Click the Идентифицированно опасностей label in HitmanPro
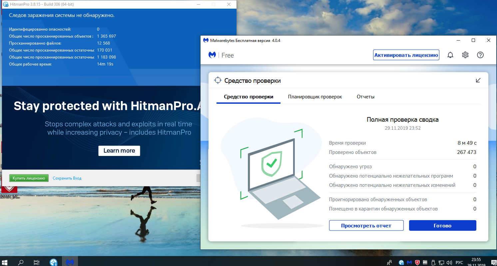Viewport: 497px width, 266px height. pyautogui.click(x=40, y=29)
